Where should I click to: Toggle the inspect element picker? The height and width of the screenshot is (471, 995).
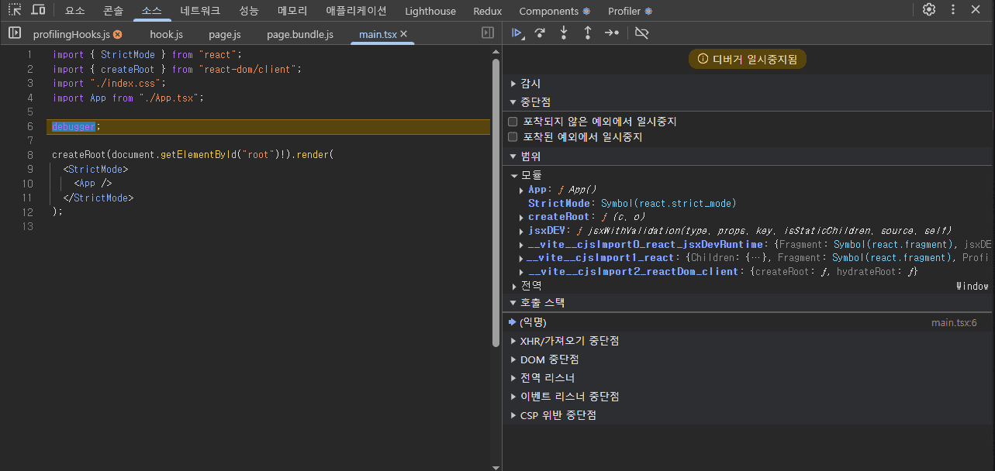15,10
